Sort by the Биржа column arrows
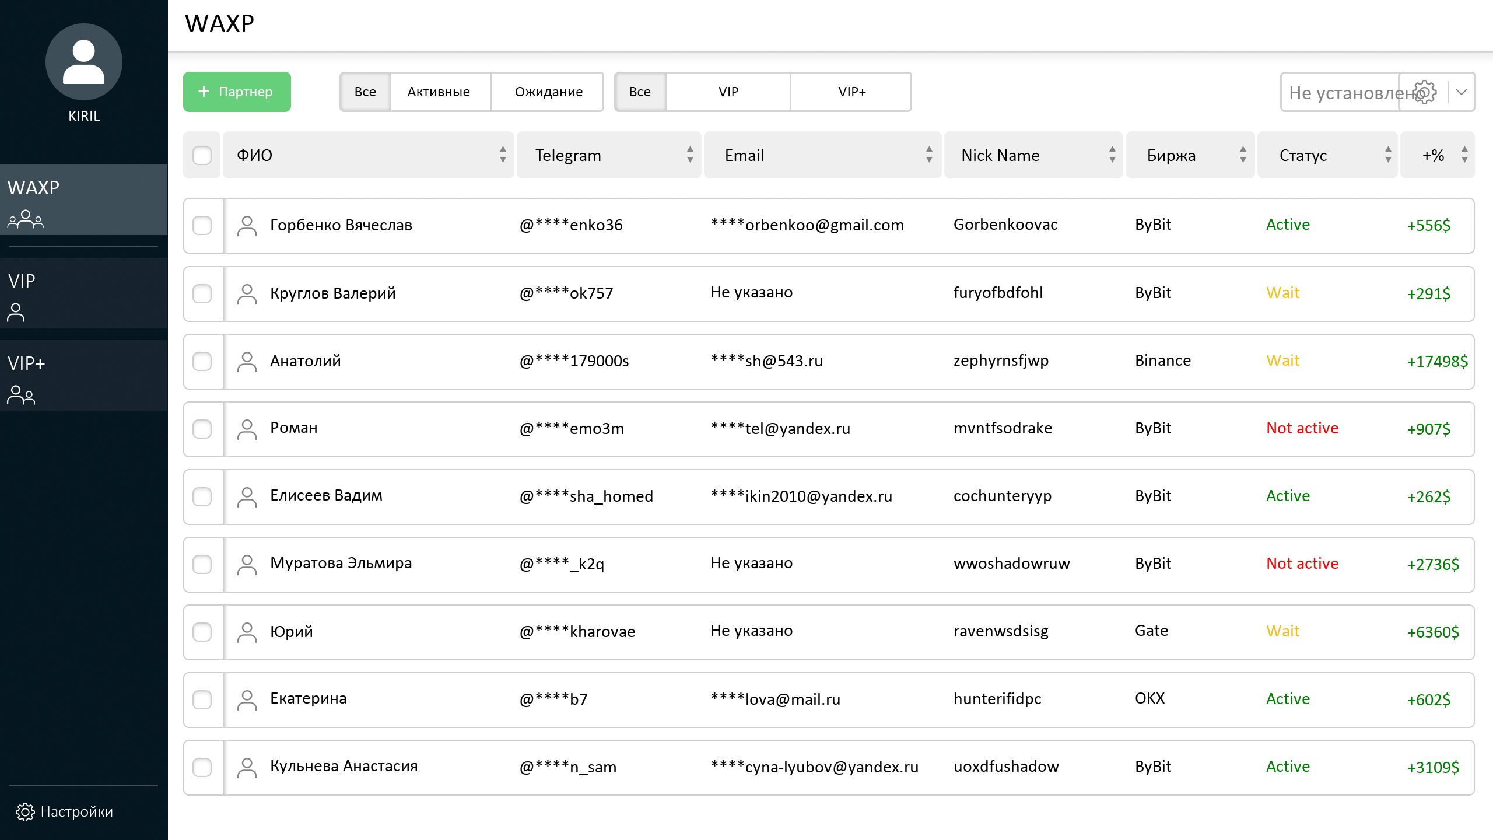 (1243, 155)
